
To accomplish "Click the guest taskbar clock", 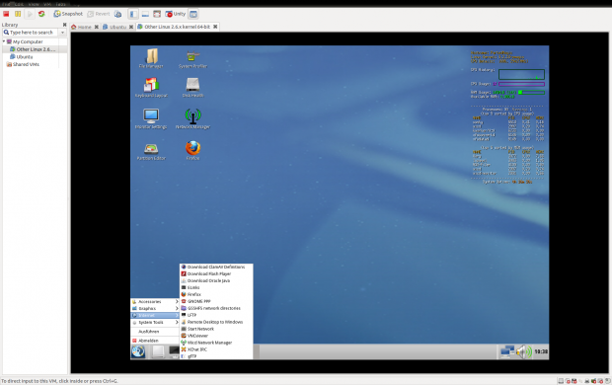I will click(541, 351).
